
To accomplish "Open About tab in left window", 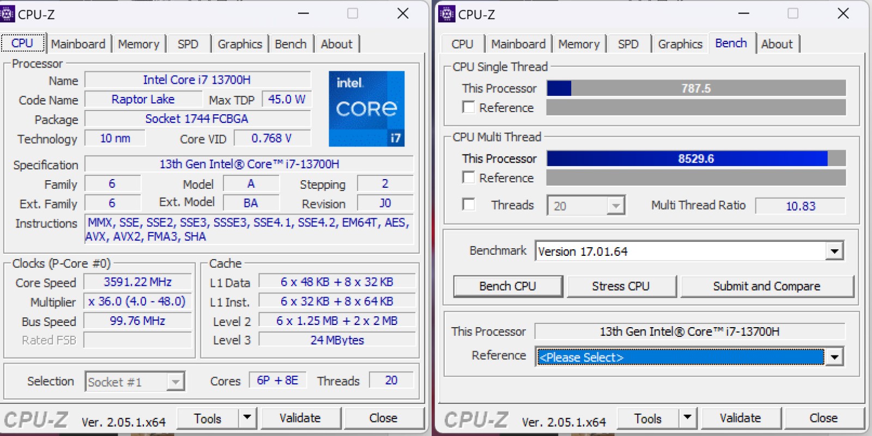I will (336, 44).
